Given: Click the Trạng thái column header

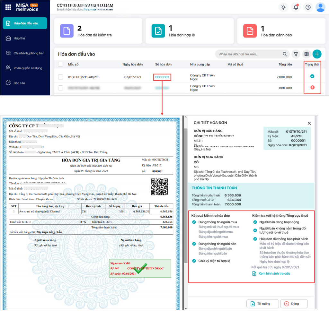Looking at the screenshot, I should [x=312, y=64].
